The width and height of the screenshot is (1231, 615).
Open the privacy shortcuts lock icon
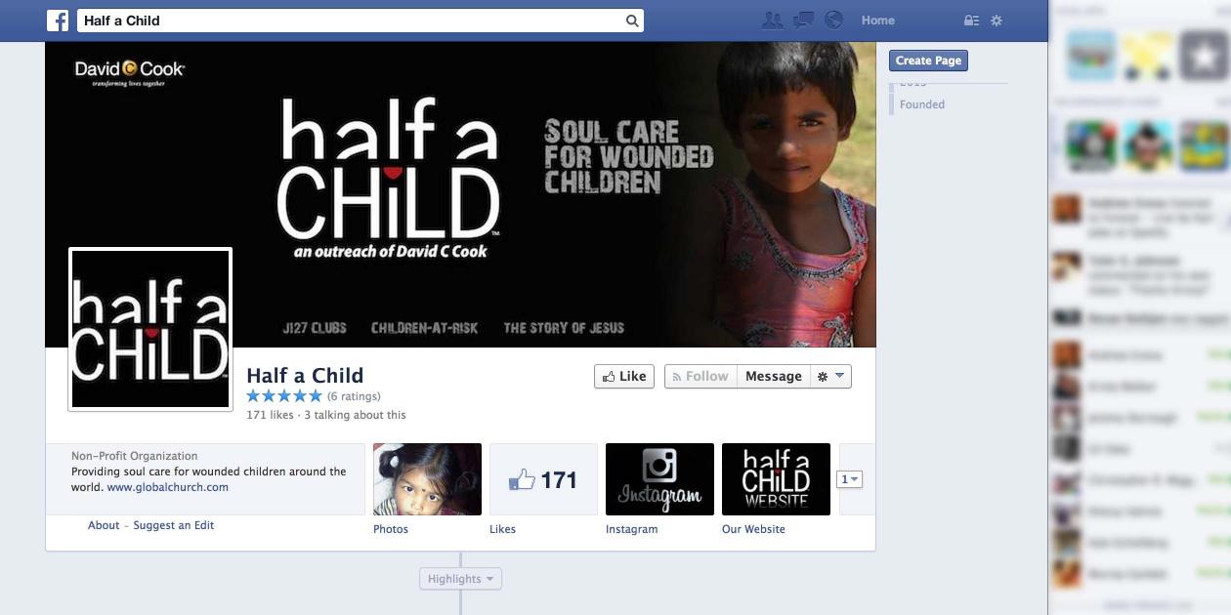click(971, 20)
